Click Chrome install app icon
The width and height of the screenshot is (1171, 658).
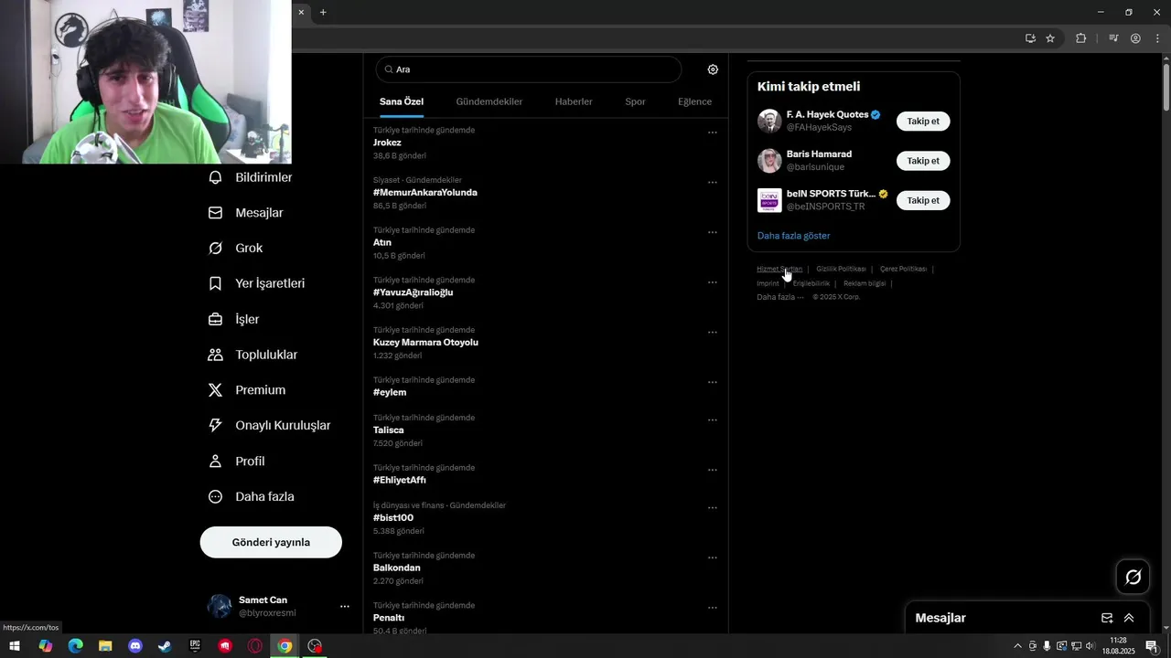point(1030,38)
